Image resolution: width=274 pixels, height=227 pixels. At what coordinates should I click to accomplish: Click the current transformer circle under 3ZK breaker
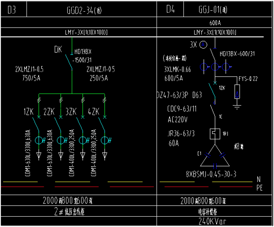pos(83,140)
